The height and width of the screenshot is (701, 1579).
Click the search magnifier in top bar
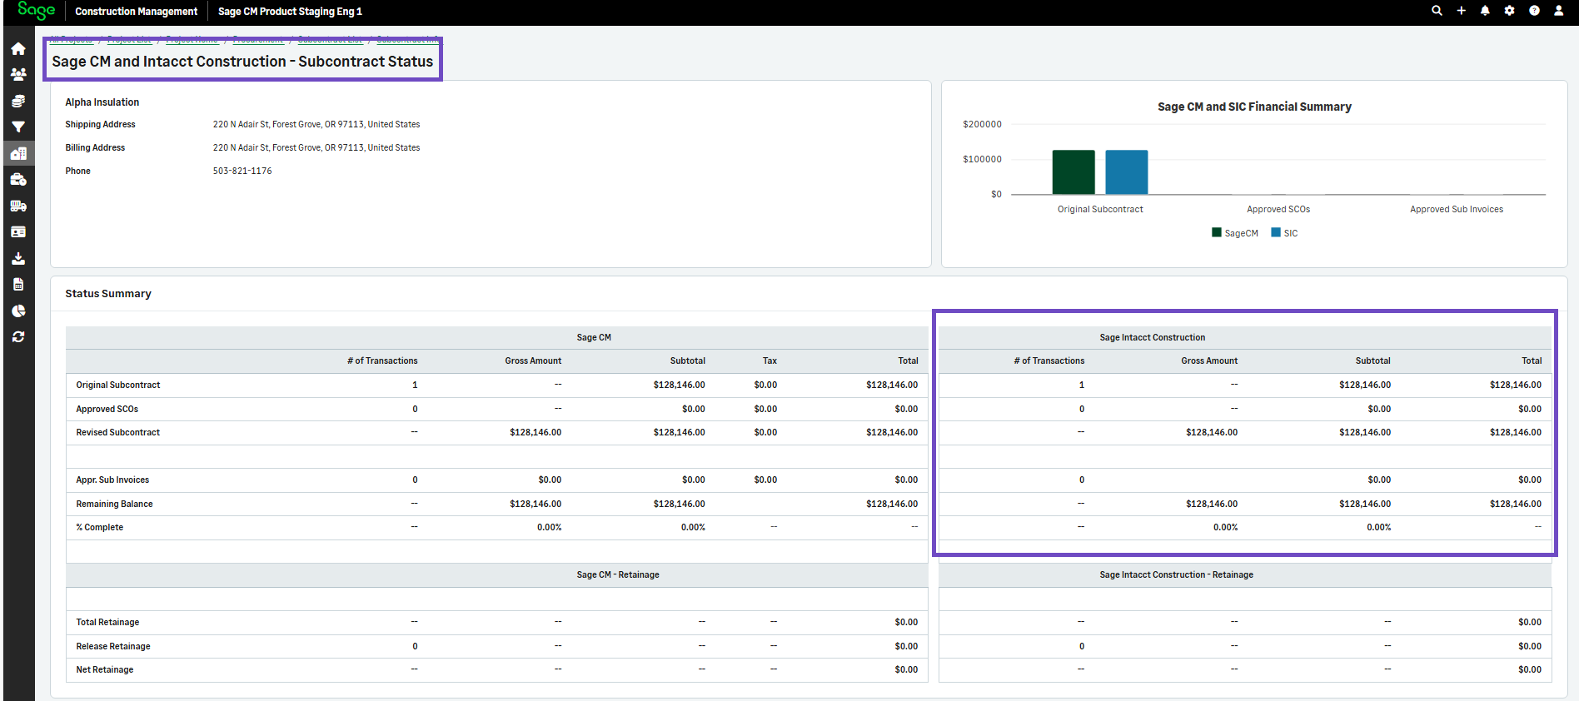pos(1437,11)
